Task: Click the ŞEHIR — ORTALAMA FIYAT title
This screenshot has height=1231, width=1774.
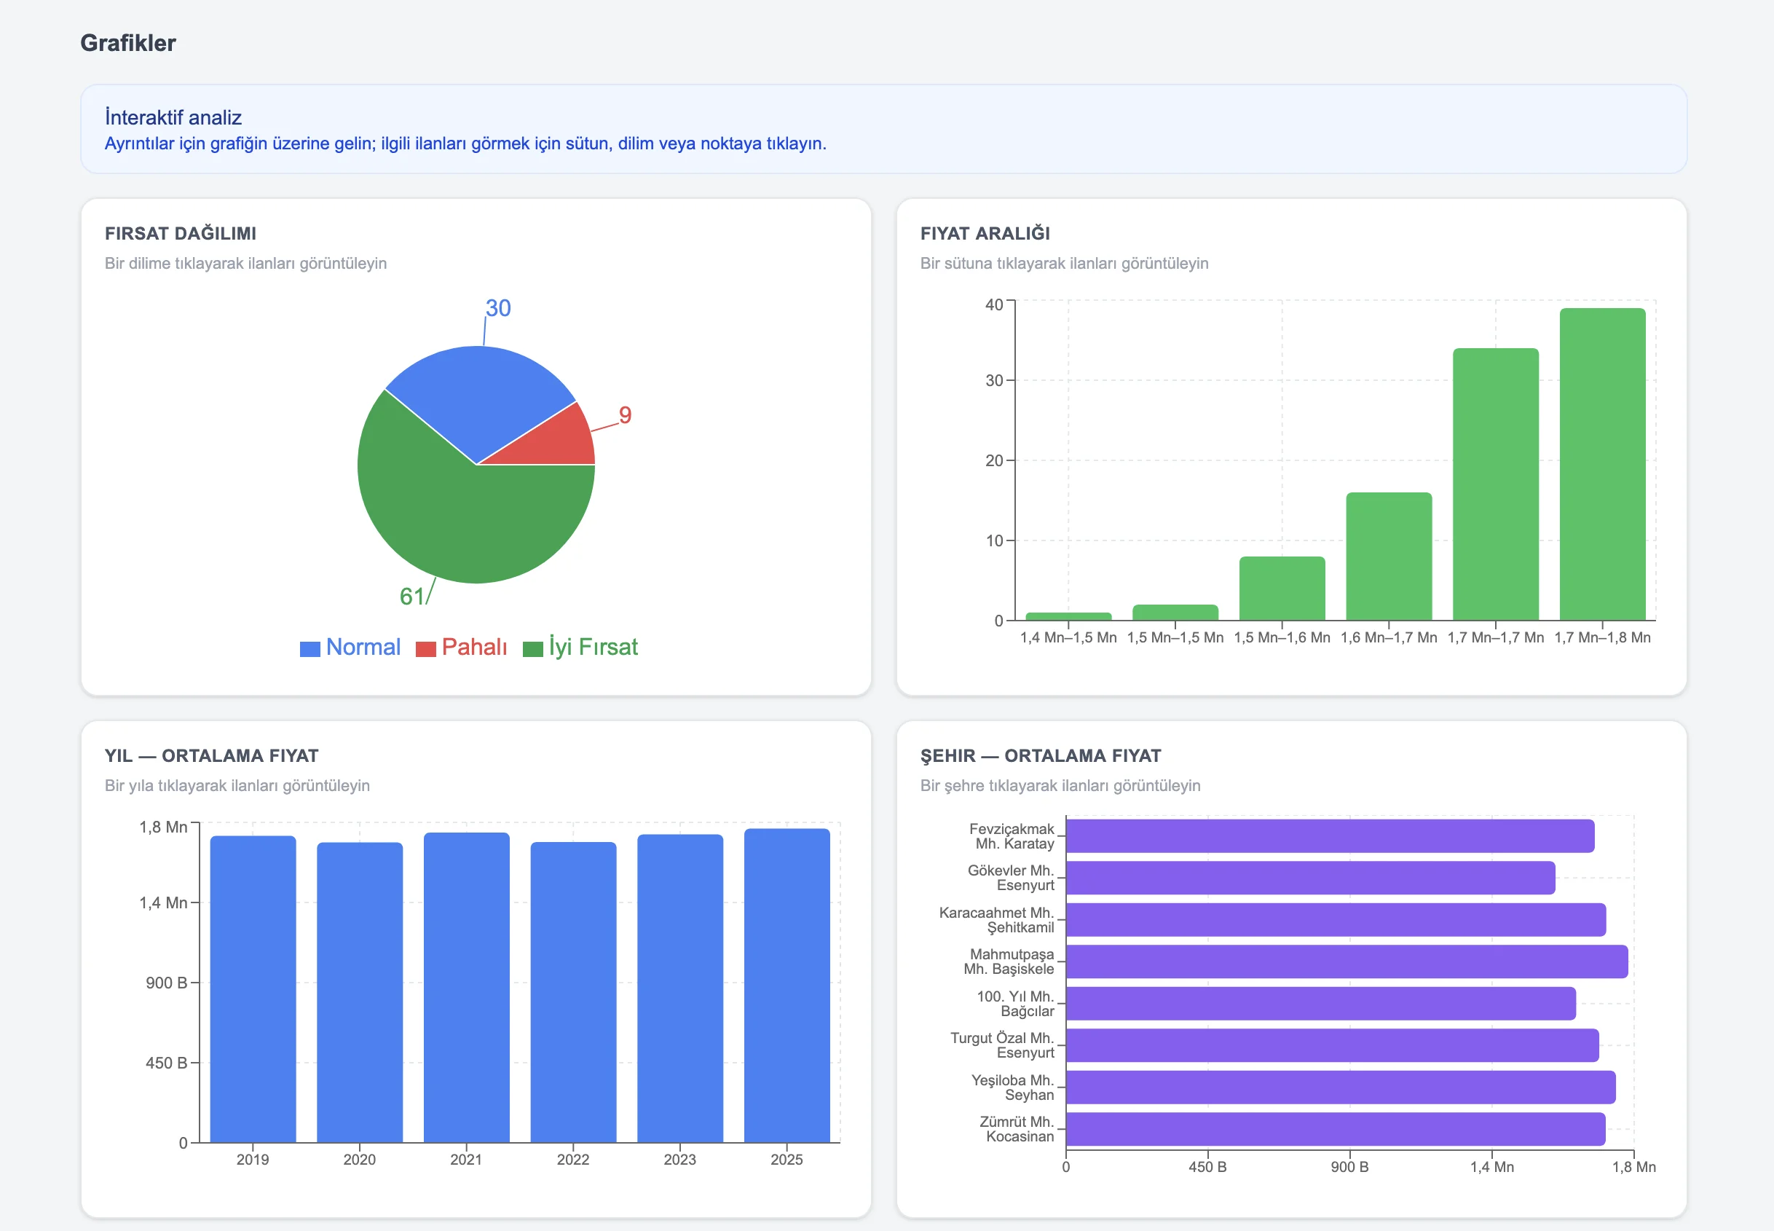Action: [x=1041, y=756]
